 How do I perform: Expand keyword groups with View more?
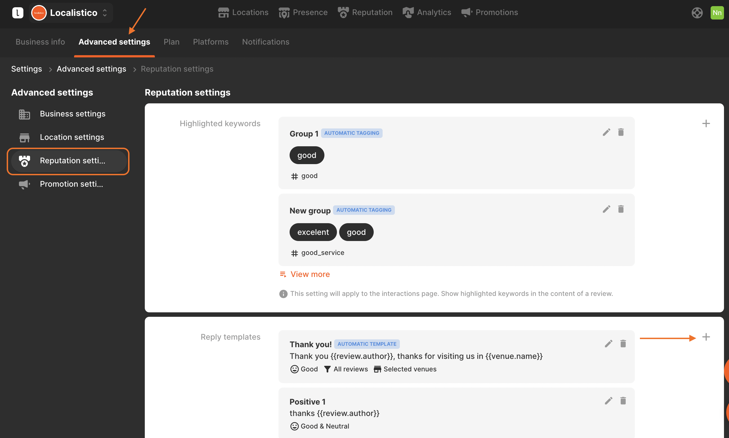305,274
